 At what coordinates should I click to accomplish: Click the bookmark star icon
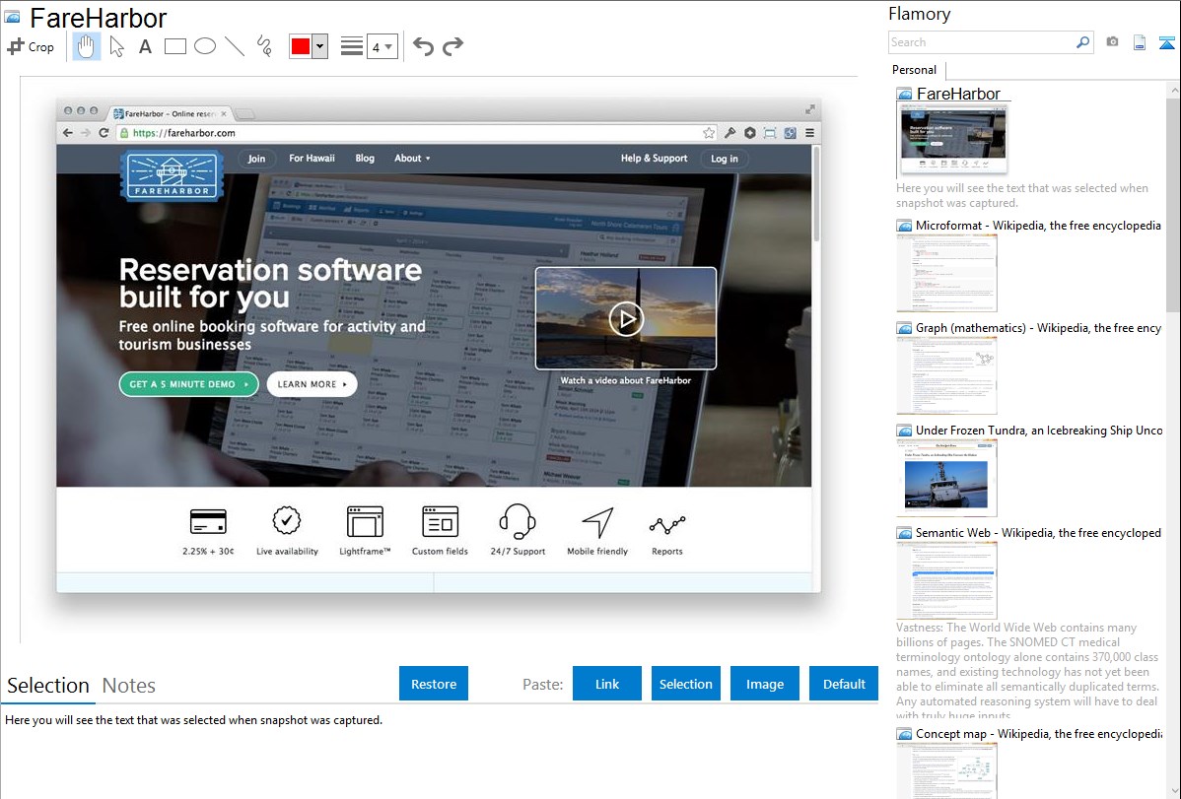point(709,133)
